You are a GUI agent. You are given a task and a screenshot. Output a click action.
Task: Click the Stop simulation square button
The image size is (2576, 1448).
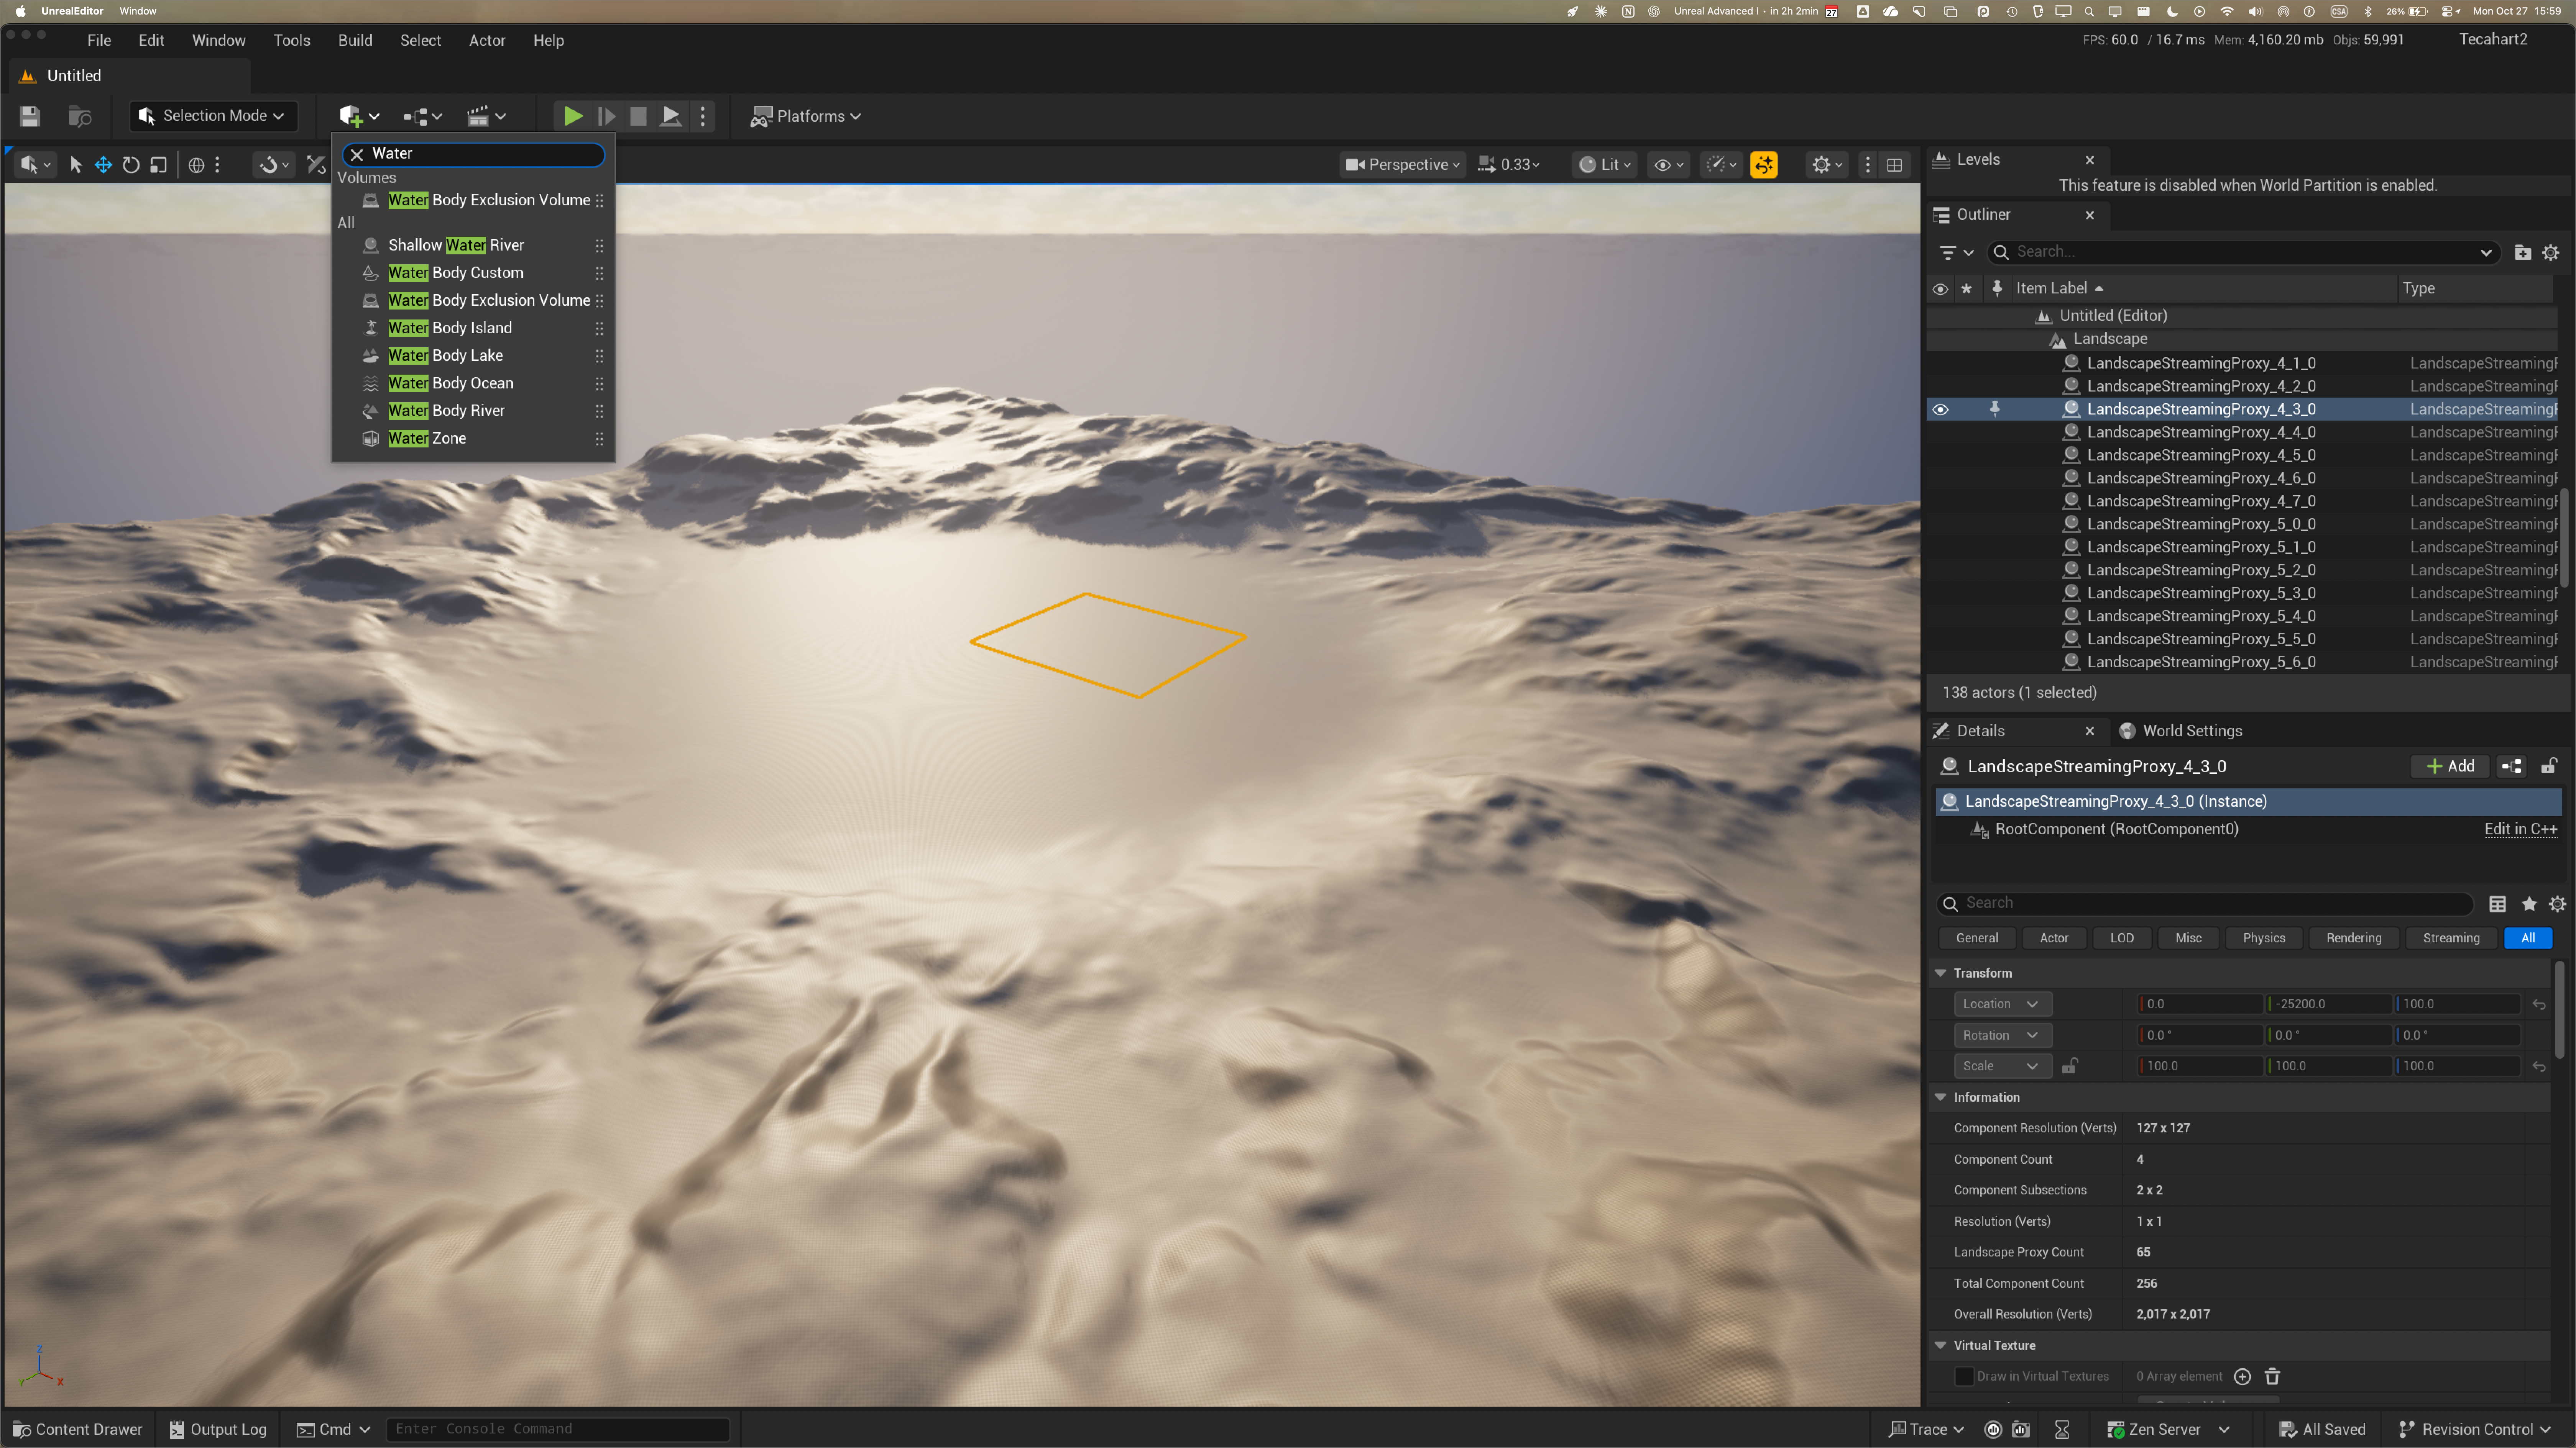pos(638,116)
